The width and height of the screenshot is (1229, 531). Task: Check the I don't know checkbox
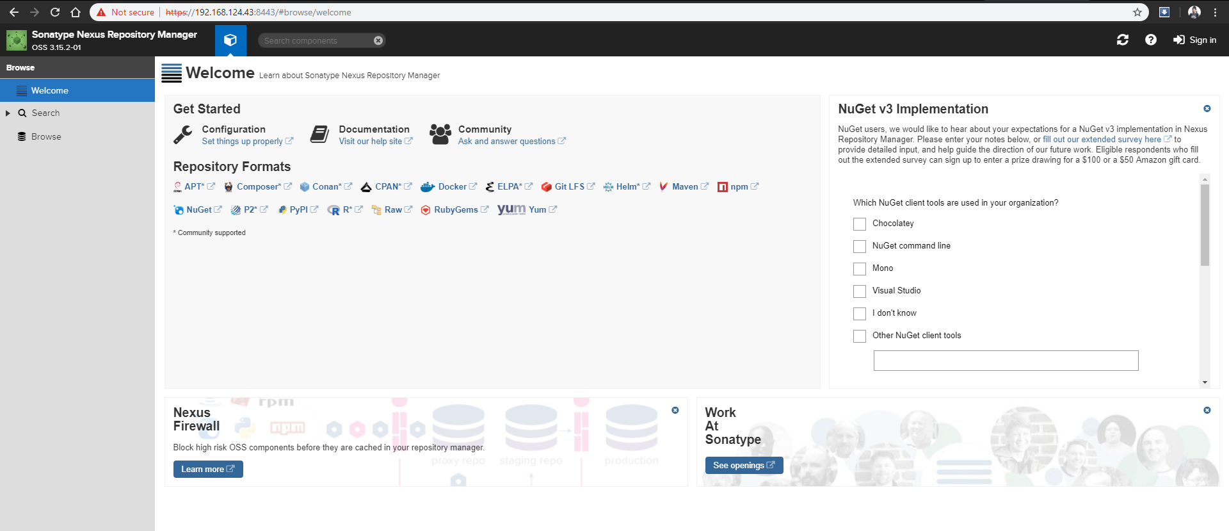pyautogui.click(x=860, y=314)
